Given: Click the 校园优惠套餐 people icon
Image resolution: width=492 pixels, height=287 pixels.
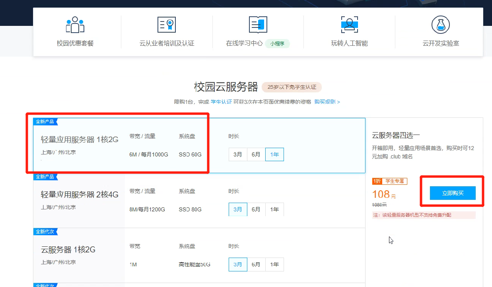Looking at the screenshot, I should pyautogui.click(x=75, y=25).
